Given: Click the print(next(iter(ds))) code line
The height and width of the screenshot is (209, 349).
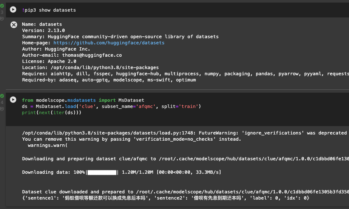Looking at the screenshot, I should [x=51, y=112].
